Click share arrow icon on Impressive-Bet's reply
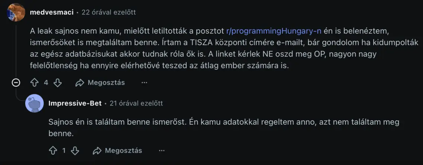The image size is (423, 165). point(97,151)
